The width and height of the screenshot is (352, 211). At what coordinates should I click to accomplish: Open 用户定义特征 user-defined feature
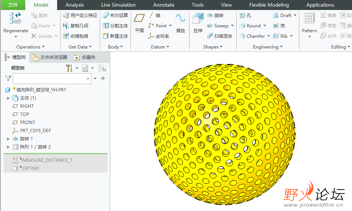point(80,15)
